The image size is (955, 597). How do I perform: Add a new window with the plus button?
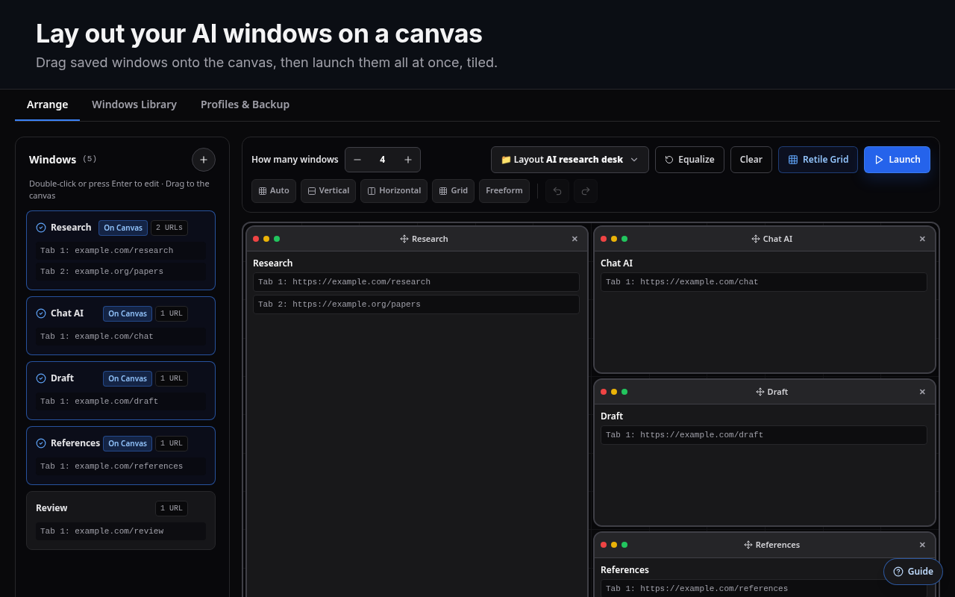click(x=204, y=160)
